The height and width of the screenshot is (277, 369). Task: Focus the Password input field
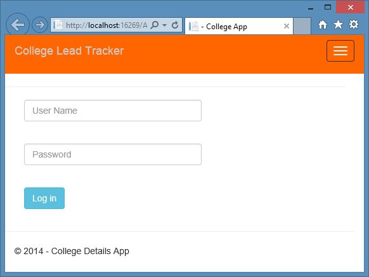coord(113,154)
